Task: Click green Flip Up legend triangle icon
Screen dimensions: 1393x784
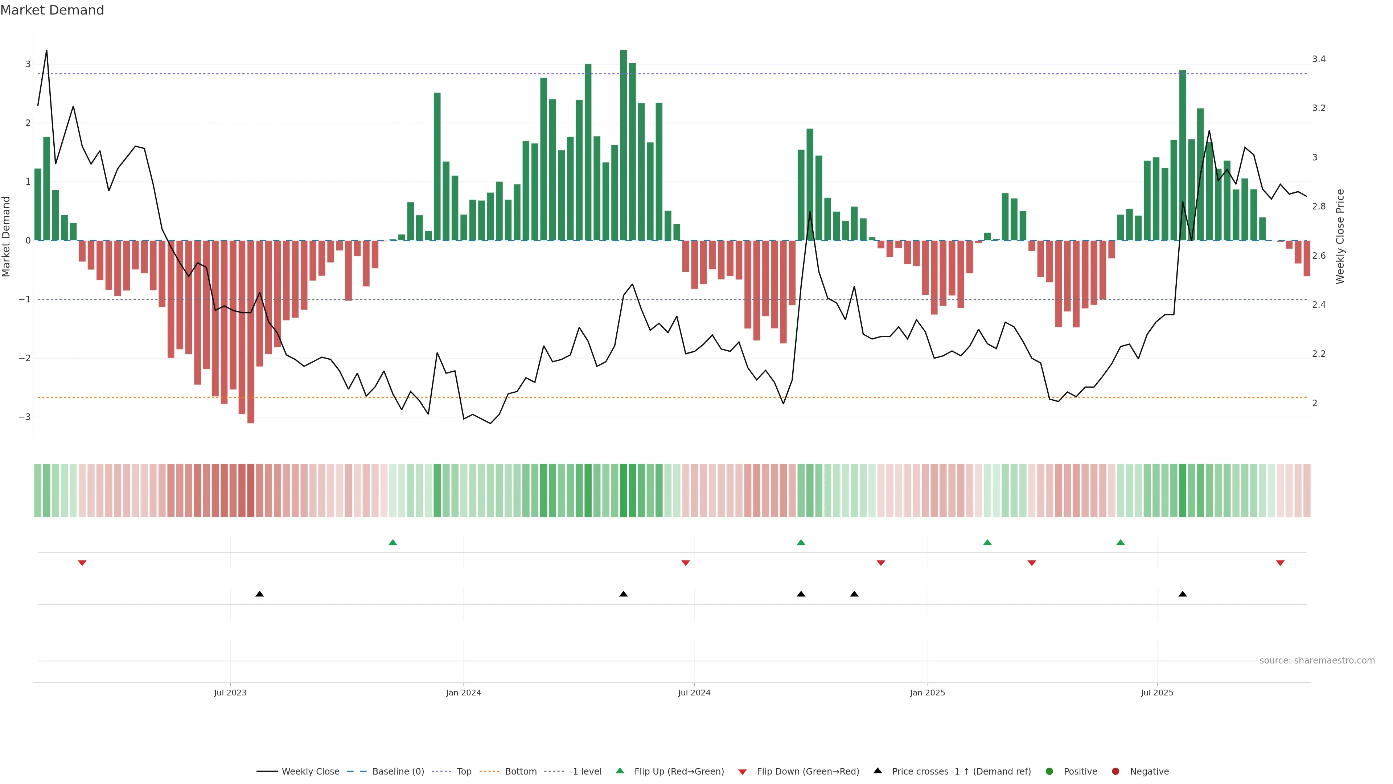Action: tap(620, 771)
